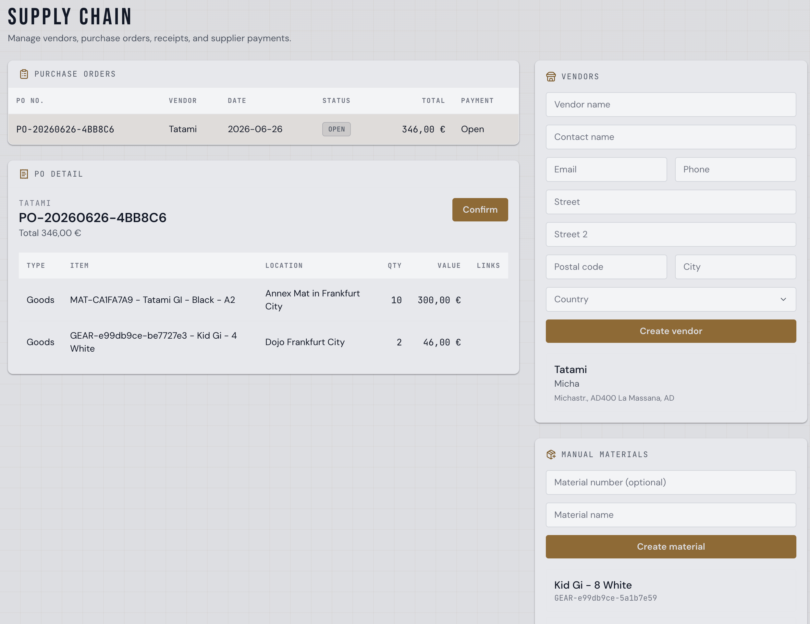
Task: Click the TOTAL column header
Action: pyautogui.click(x=433, y=101)
